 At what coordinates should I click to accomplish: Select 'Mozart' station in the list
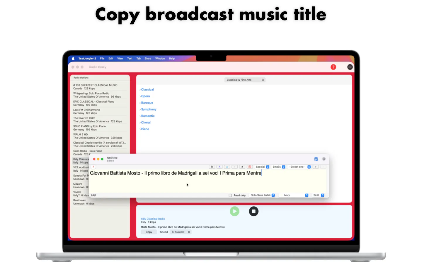[x=81, y=186]
